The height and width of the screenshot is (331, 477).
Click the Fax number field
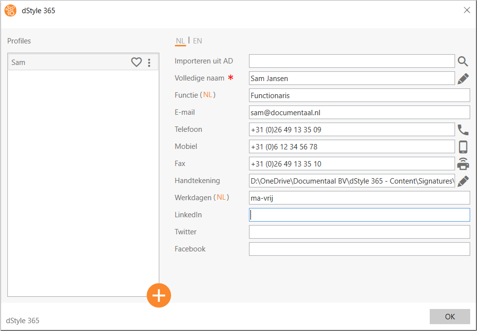(x=352, y=164)
